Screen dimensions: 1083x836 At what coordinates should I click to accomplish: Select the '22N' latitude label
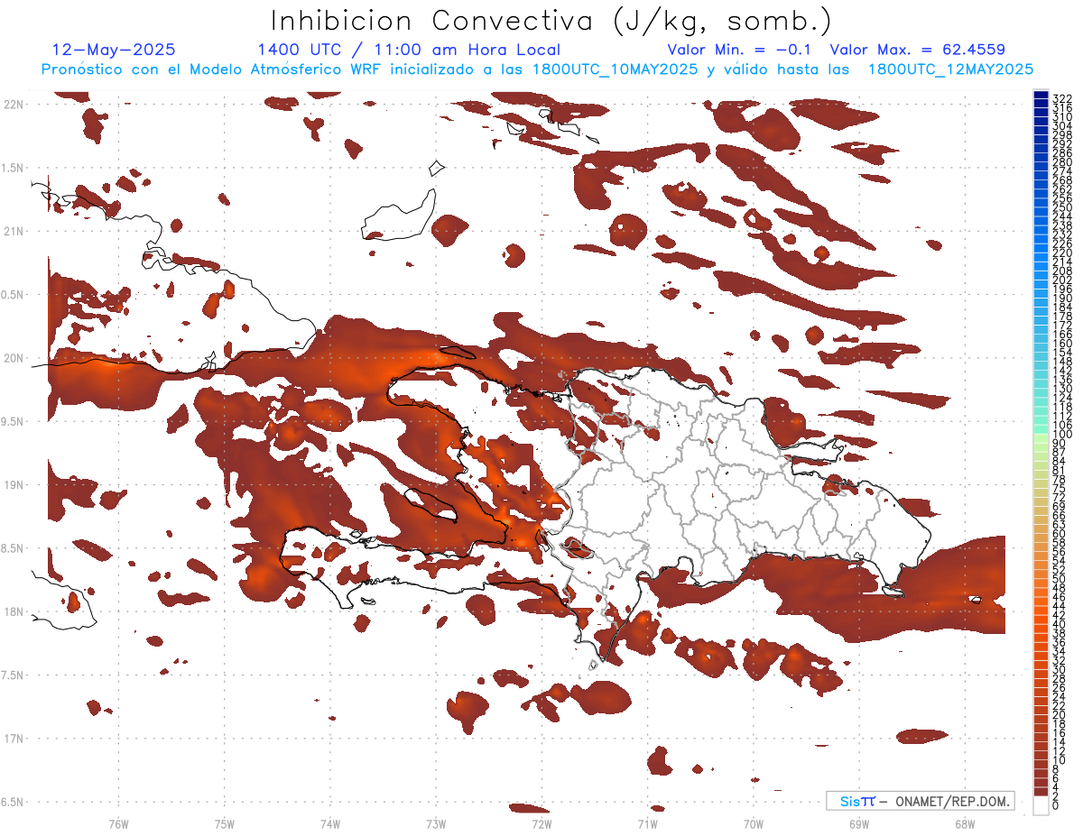pos(14,105)
